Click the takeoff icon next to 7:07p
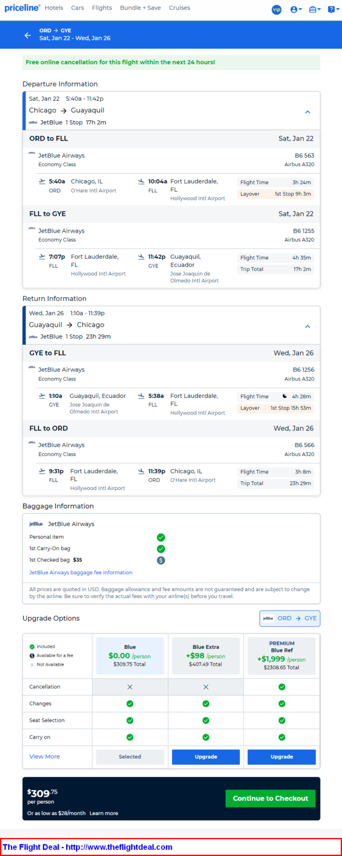 coord(42,257)
